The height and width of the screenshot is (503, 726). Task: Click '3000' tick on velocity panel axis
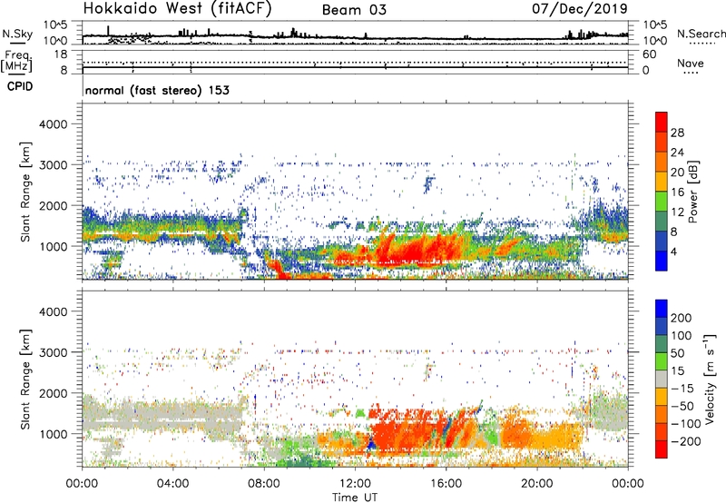54,352
